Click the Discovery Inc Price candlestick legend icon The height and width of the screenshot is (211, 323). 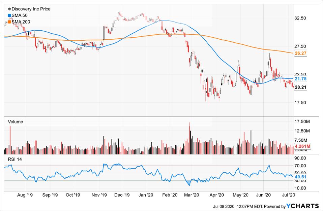click(9, 9)
